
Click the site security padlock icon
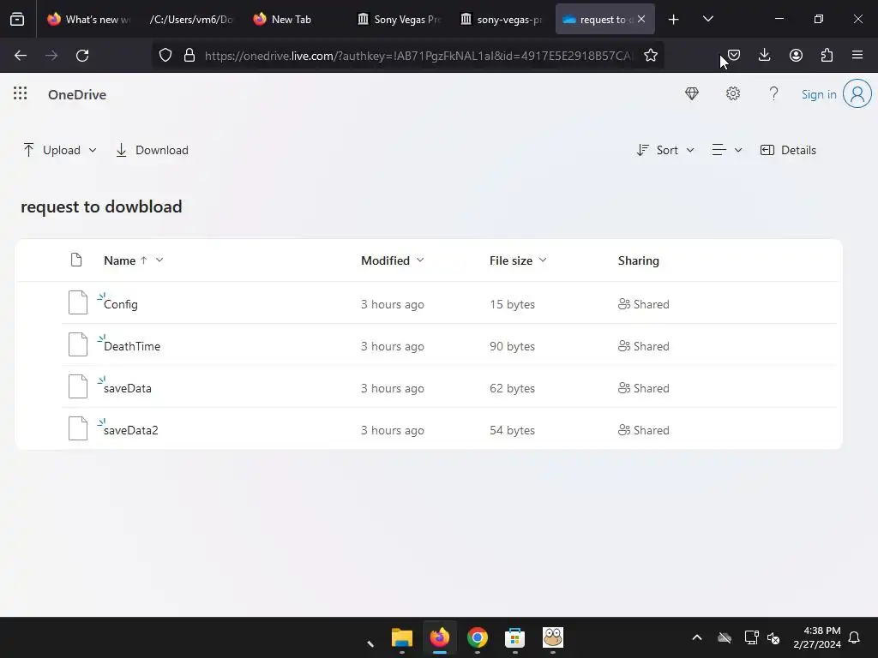point(189,56)
